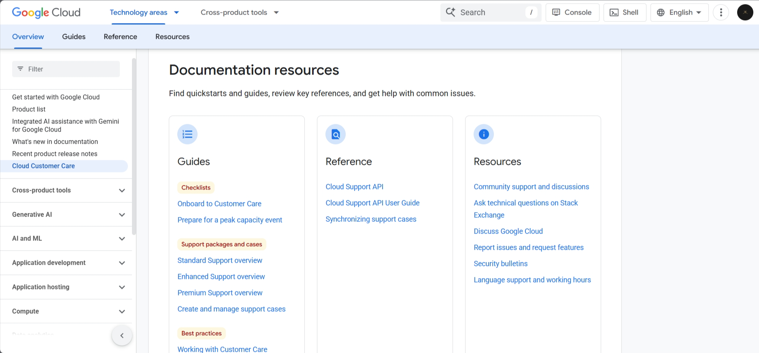Open the English language dropdown
Viewport: 759px width, 353px height.
pyautogui.click(x=679, y=13)
